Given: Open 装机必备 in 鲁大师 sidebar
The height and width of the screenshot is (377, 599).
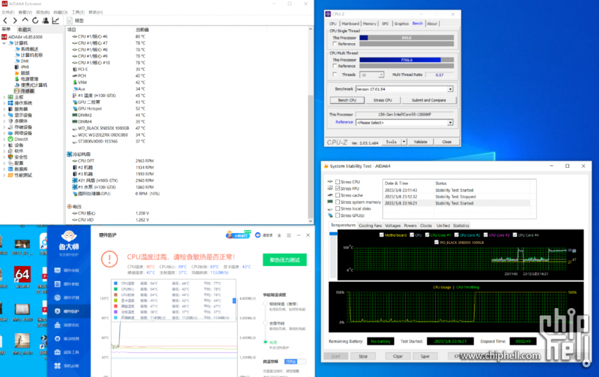Looking at the screenshot, I should pos(68,365).
